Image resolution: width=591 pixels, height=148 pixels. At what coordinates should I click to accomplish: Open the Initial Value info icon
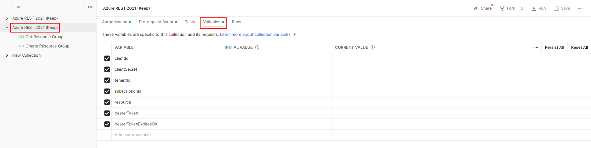click(257, 47)
